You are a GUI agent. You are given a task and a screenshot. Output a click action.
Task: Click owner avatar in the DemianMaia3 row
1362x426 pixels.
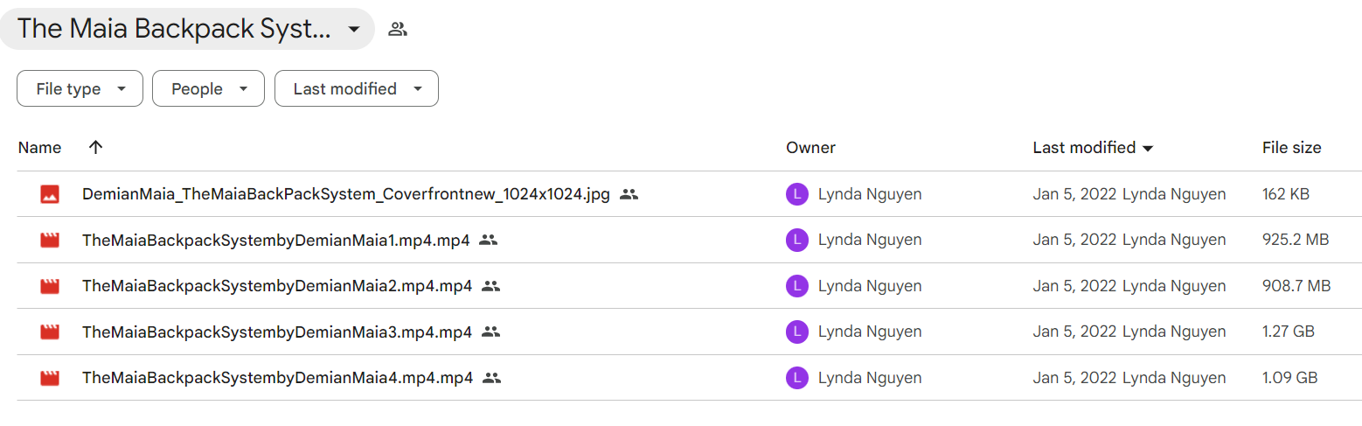click(796, 332)
